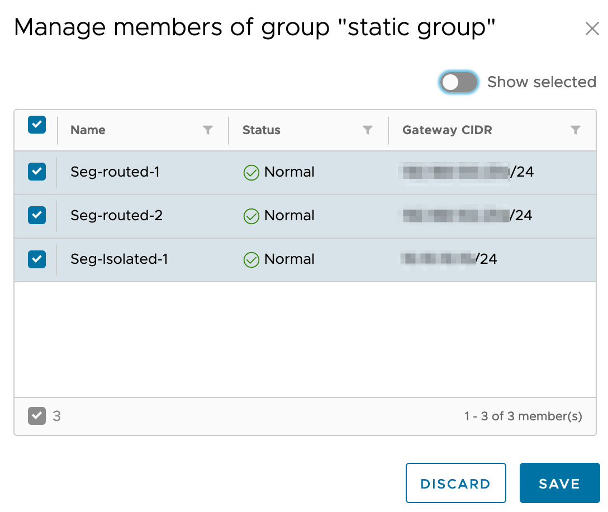Image resolution: width=608 pixels, height=512 pixels.
Task: Sort by Gateway CIDR column header
Action: 447,130
